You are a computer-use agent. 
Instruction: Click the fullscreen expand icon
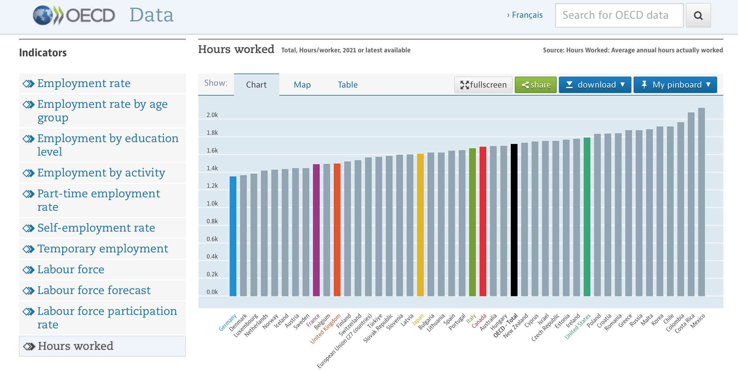click(465, 85)
